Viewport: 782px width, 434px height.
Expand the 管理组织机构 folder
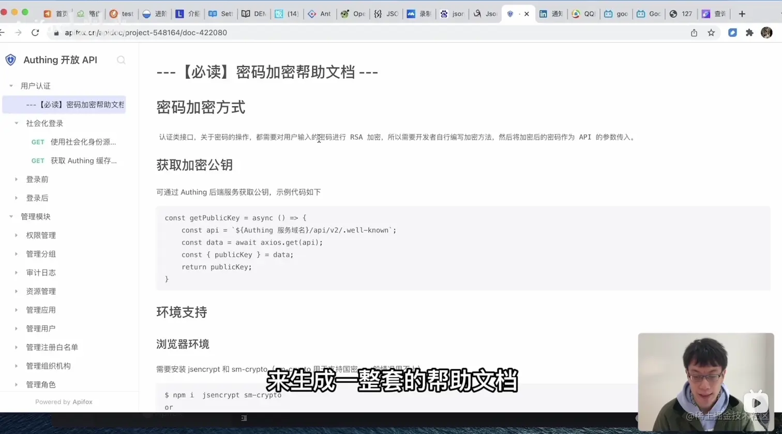[17, 366]
